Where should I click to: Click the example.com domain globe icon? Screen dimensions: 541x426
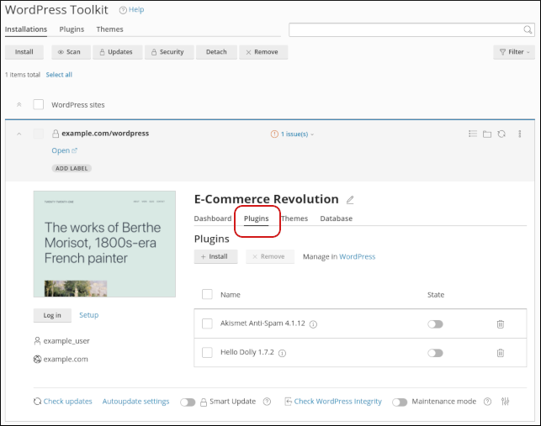(x=37, y=359)
